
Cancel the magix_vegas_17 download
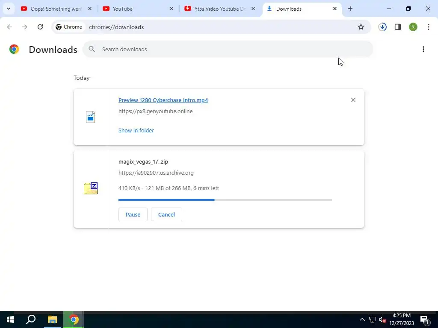click(166, 214)
